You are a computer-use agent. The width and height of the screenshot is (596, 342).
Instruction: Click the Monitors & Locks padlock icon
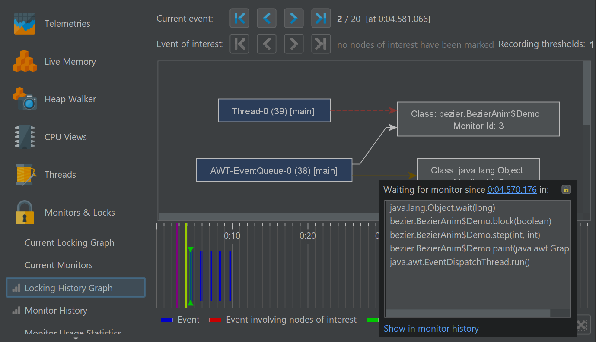[24, 212]
